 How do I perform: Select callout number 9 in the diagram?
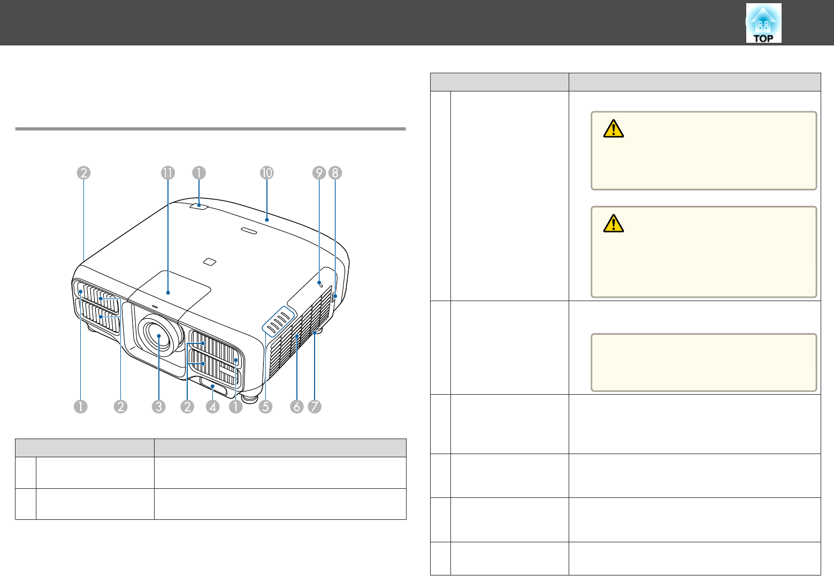click(x=319, y=173)
